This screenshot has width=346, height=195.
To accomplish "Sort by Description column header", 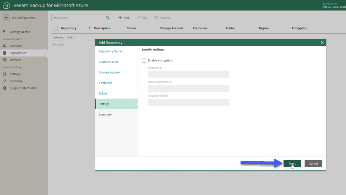I will pos(102,28).
